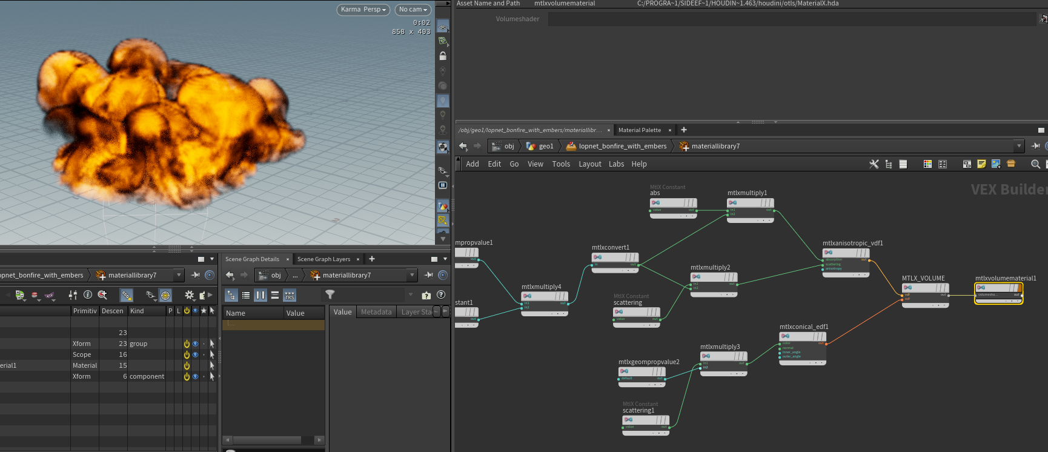
Task: Toggle the TRS button in Scene Graph Details
Action: coord(290,295)
